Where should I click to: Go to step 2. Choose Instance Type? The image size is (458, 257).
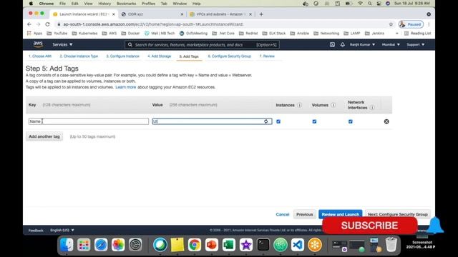pos(79,56)
